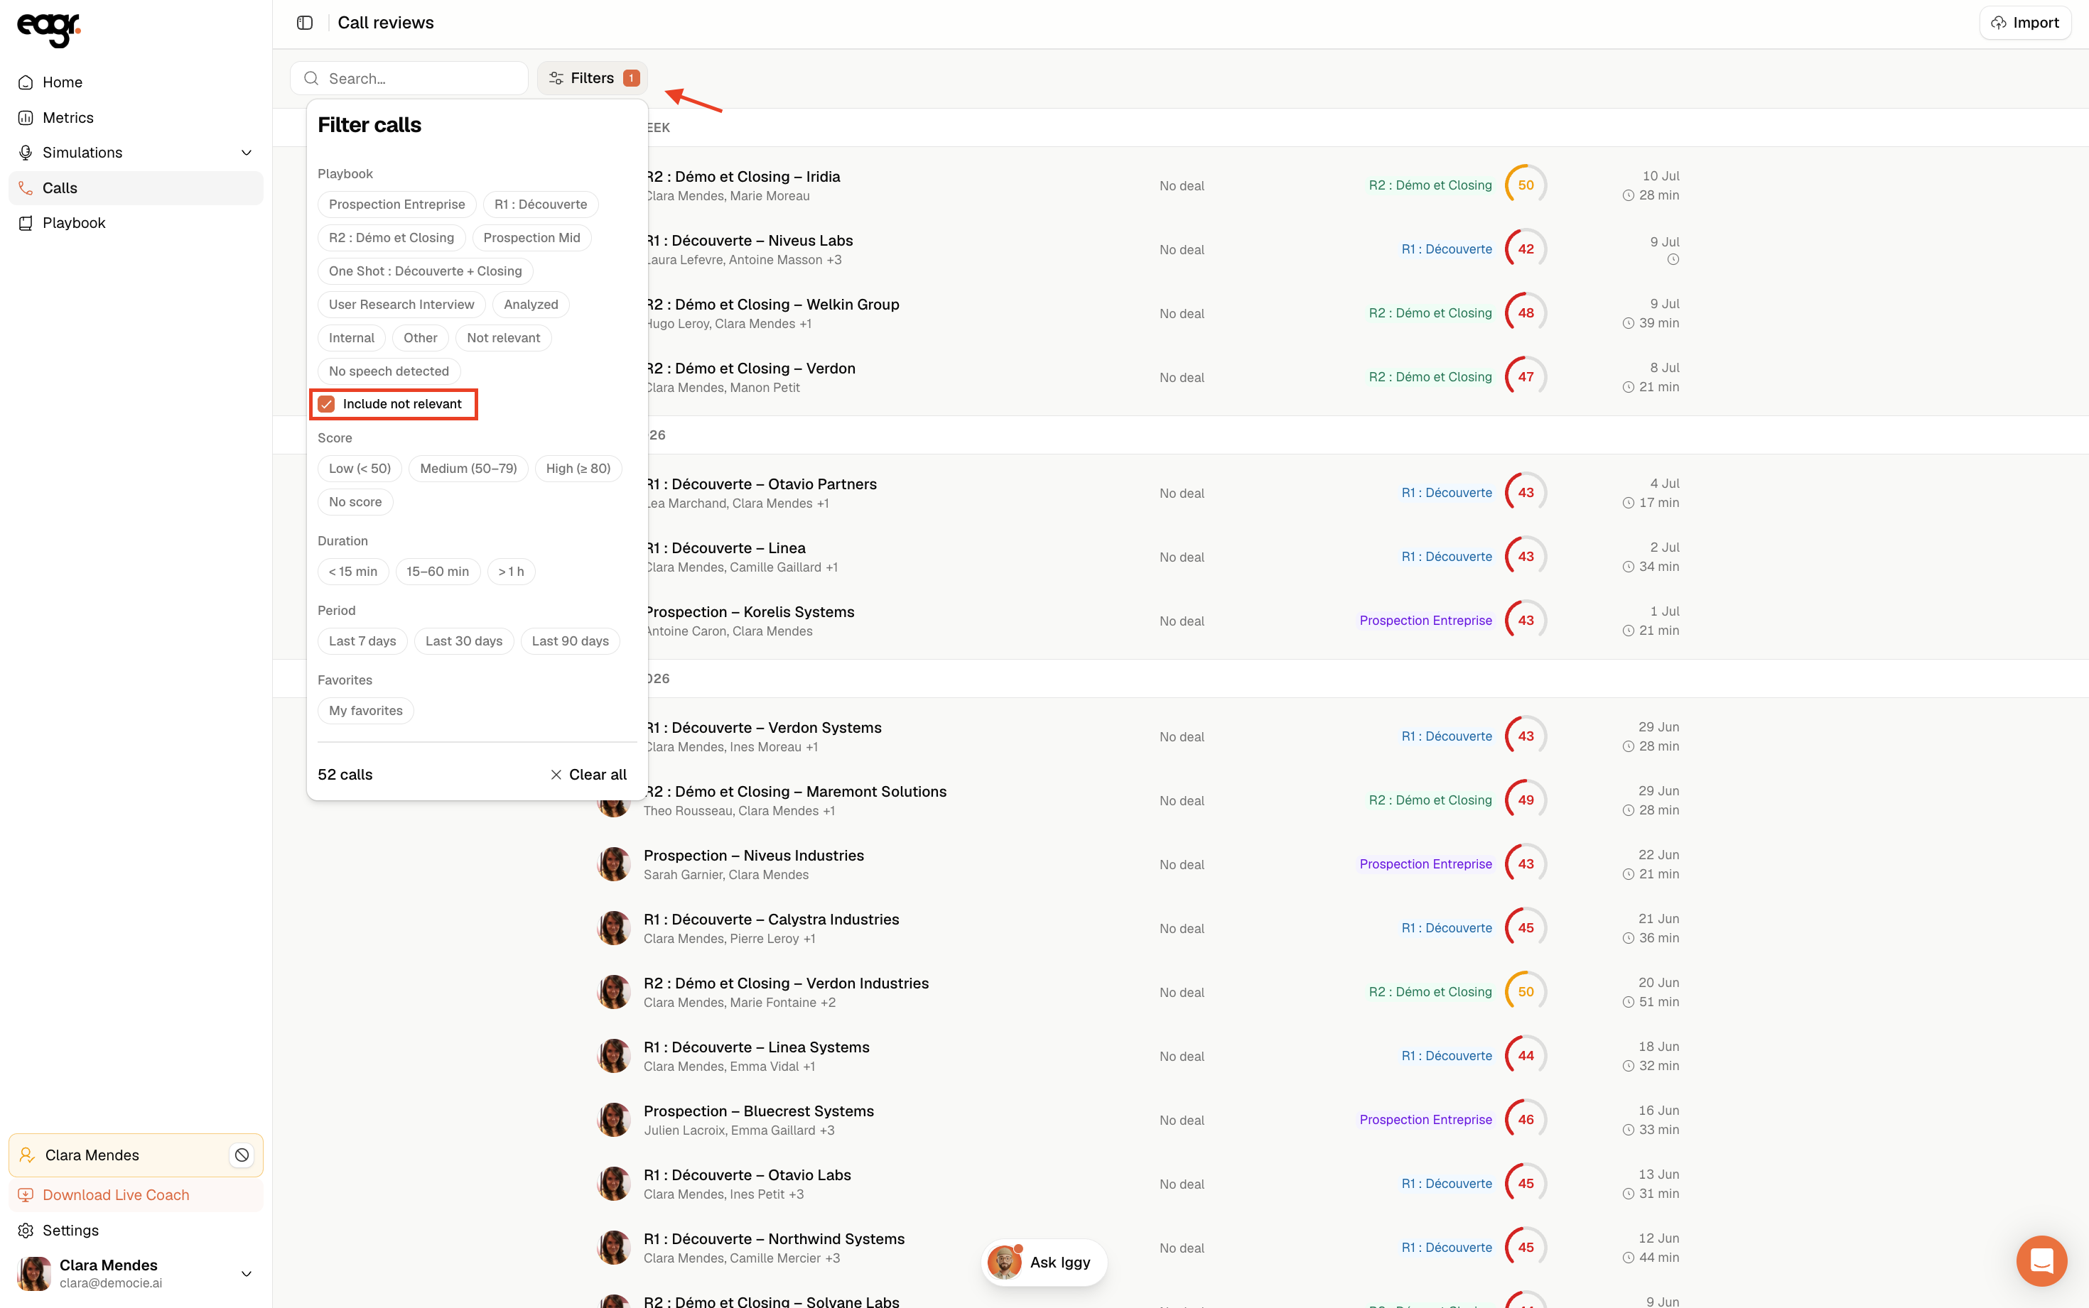The width and height of the screenshot is (2089, 1308).
Task: Toggle Last 30 days period filter
Action: (464, 641)
